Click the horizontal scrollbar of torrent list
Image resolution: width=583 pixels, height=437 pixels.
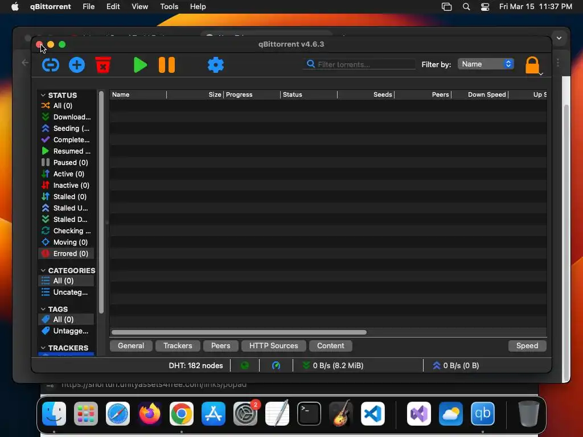pyautogui.click(x=239, y=332)
